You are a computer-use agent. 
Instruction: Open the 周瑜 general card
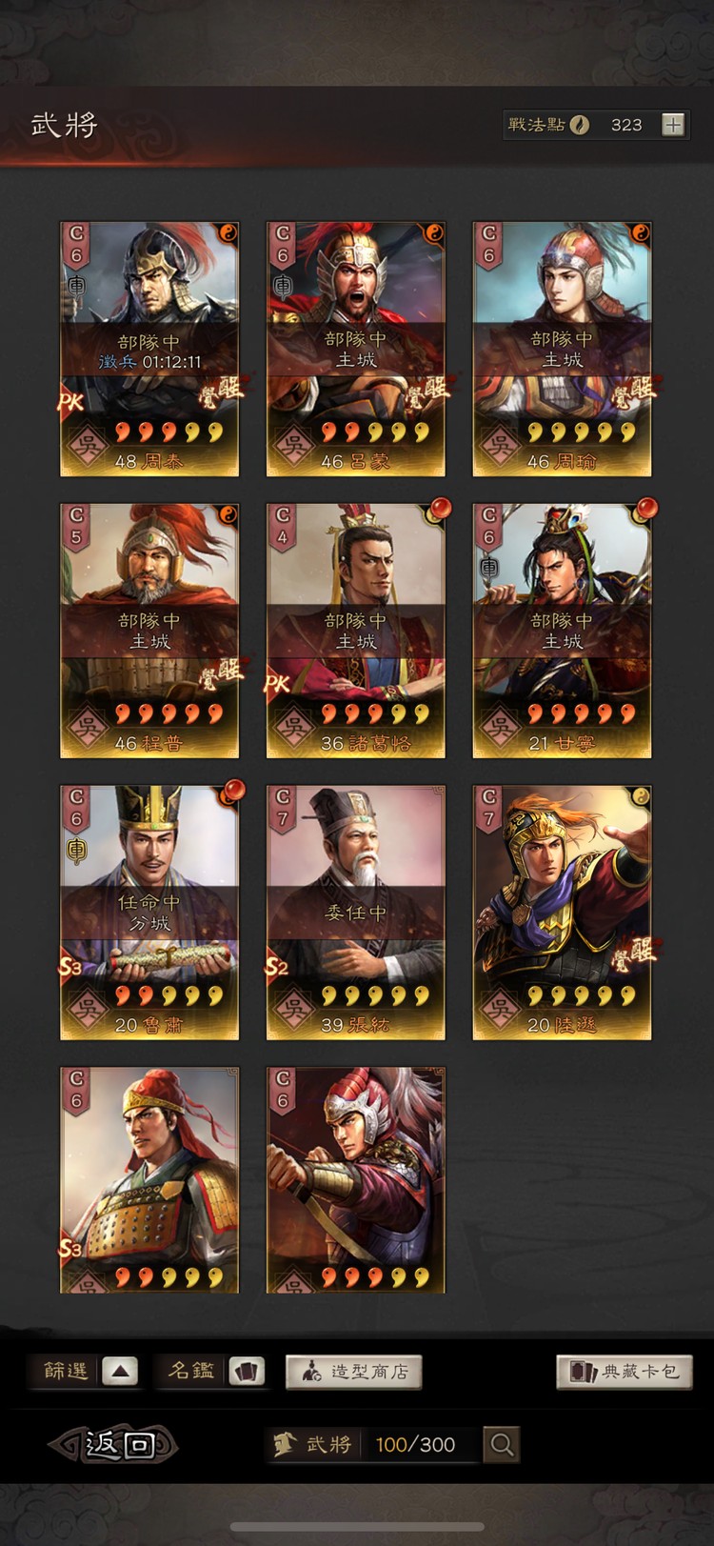click(x=563, y=349)
